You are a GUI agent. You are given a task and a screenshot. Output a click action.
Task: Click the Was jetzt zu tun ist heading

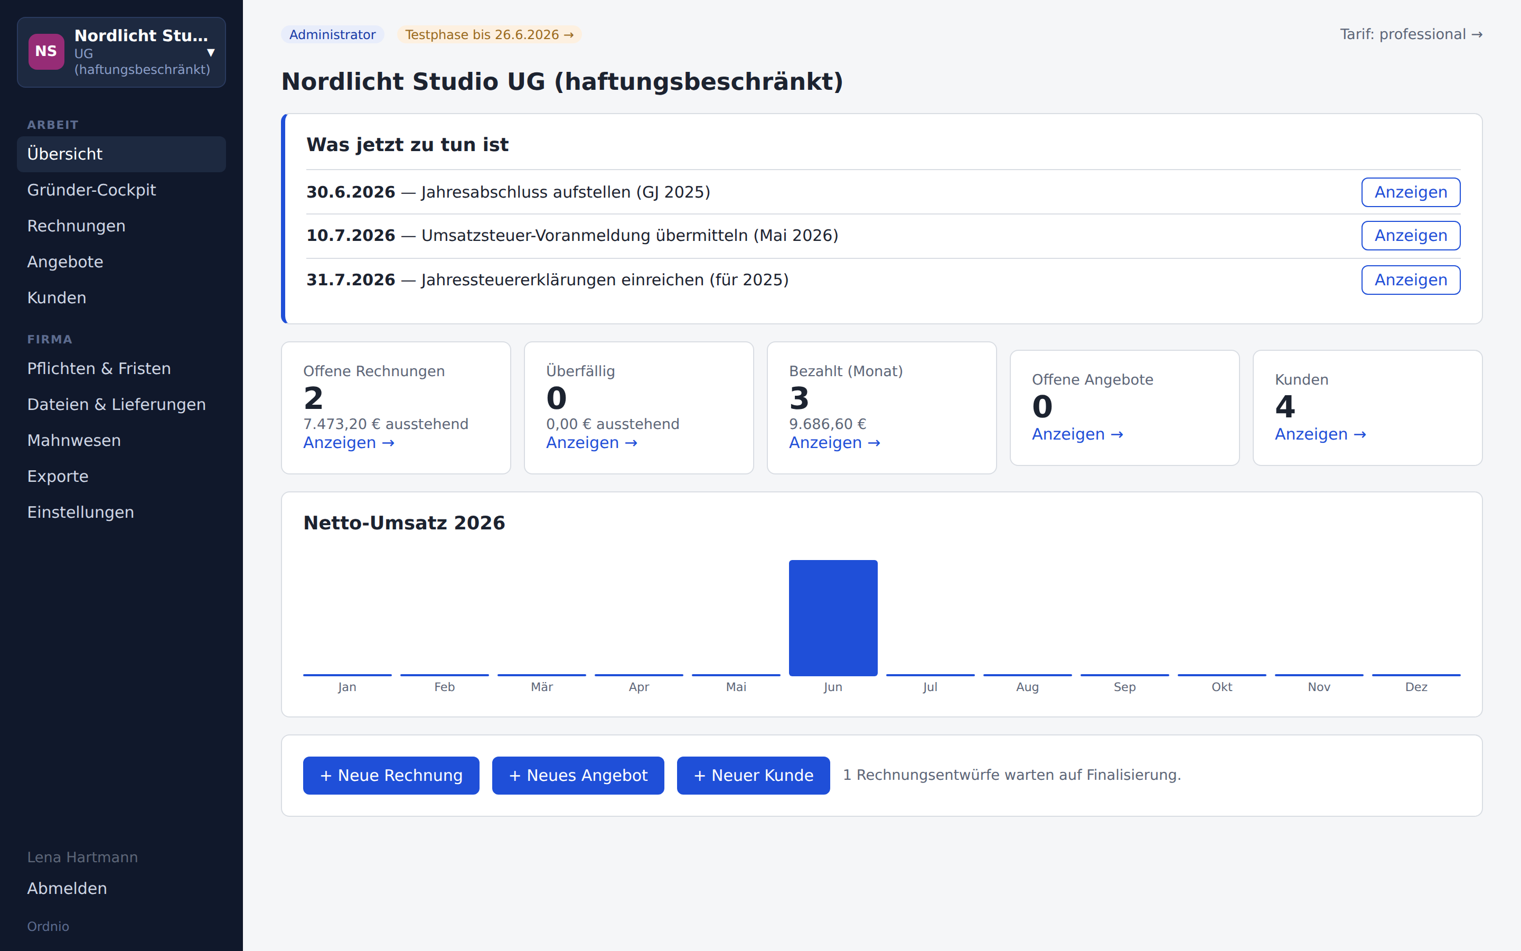click(x=407, y=145)
